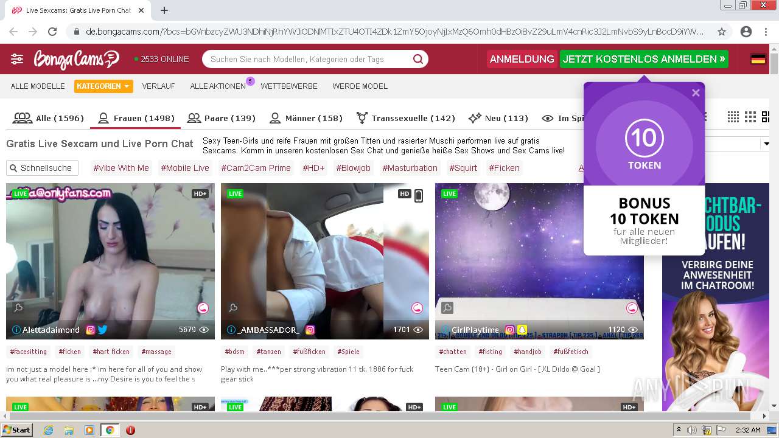This screenshot has height=438, width=779.
Task: Click the volume icon in system tray
Action: pos(692,430)
